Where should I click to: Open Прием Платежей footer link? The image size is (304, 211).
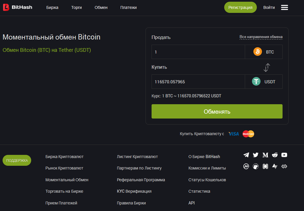point(61,203)
